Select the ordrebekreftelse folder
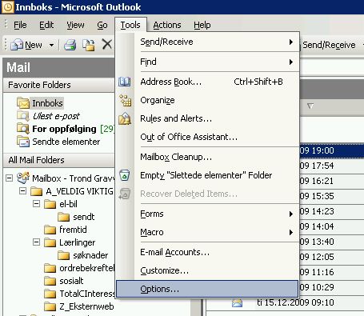Screen dimensions: 364x316 [80, 268]
